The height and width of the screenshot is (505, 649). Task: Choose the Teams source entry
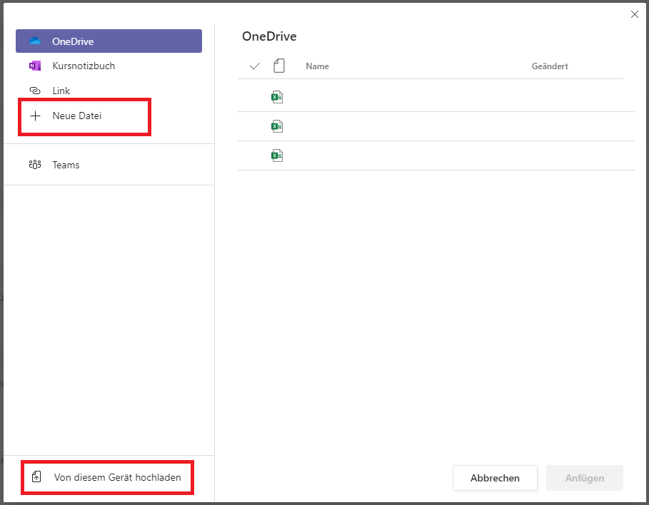click(66, 165)
